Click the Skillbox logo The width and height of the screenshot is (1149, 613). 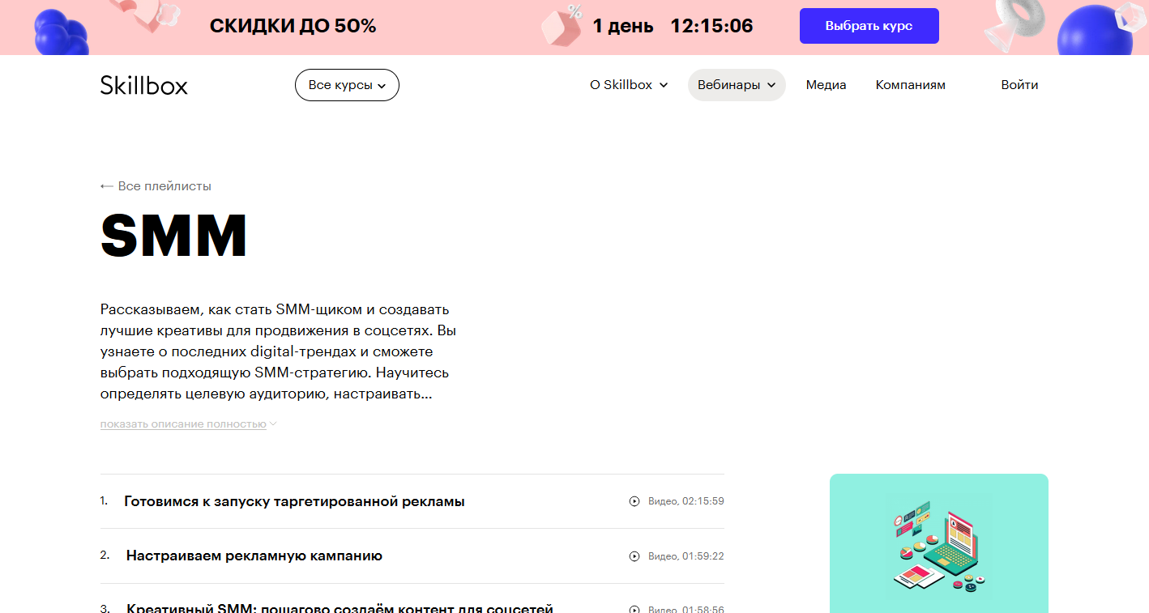[143, 84]
